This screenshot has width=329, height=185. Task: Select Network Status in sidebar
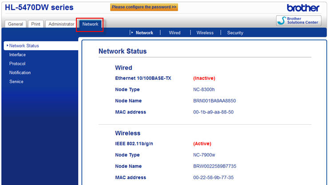coord(24,46)
